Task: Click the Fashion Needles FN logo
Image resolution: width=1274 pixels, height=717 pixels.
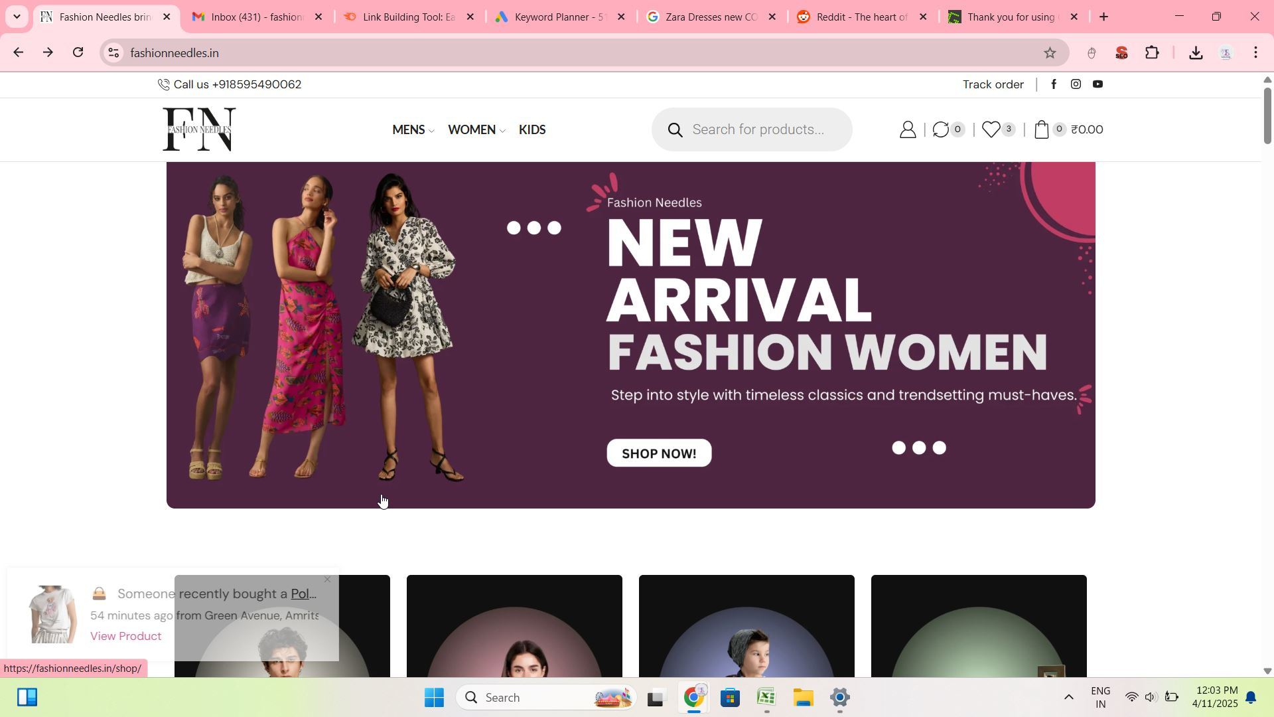Action: click(199, 129)
